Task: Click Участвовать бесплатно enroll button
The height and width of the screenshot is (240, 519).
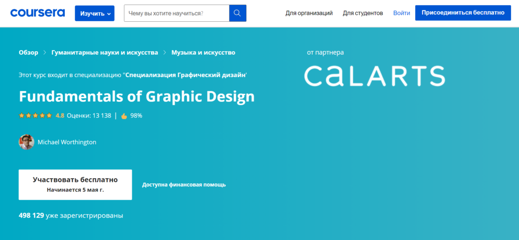Action: coord(75,185)
